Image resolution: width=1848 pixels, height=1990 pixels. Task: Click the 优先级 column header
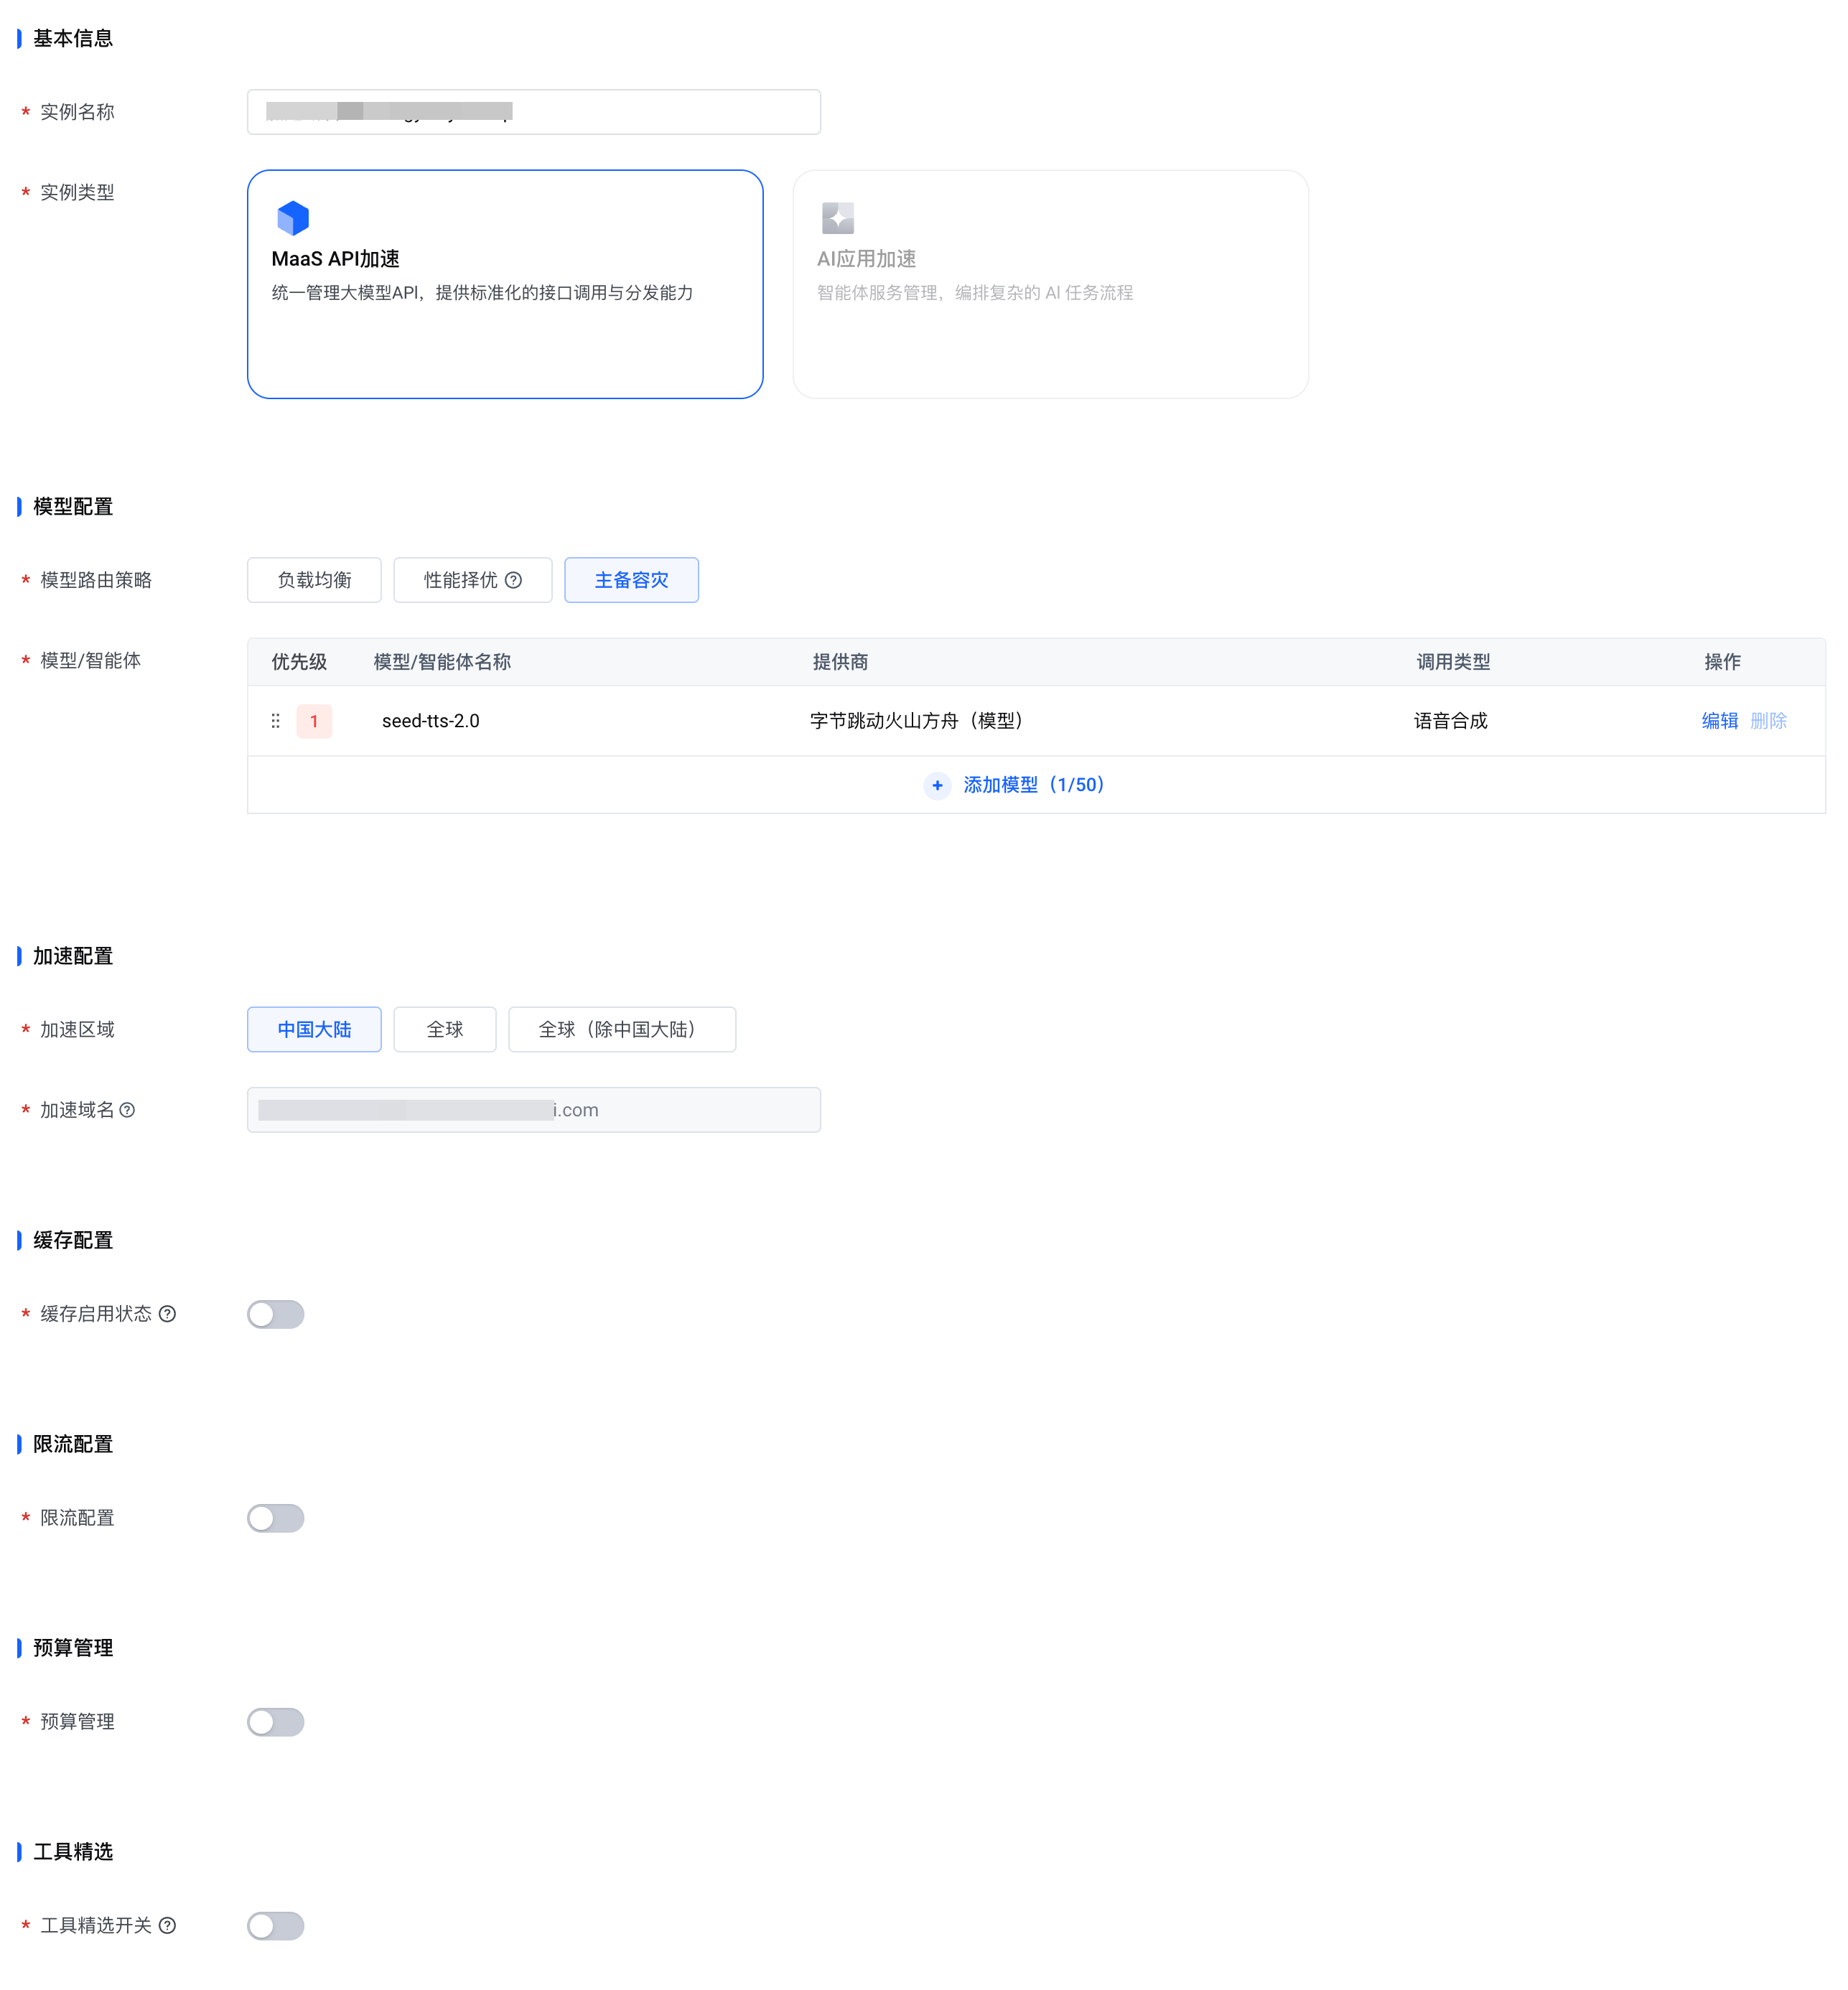299,662
